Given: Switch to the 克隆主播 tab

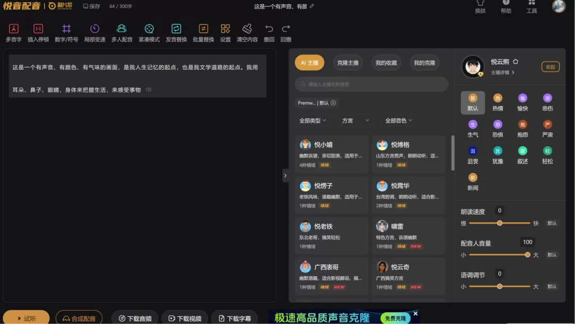Looking at the screenshot, I should [348, 63].
